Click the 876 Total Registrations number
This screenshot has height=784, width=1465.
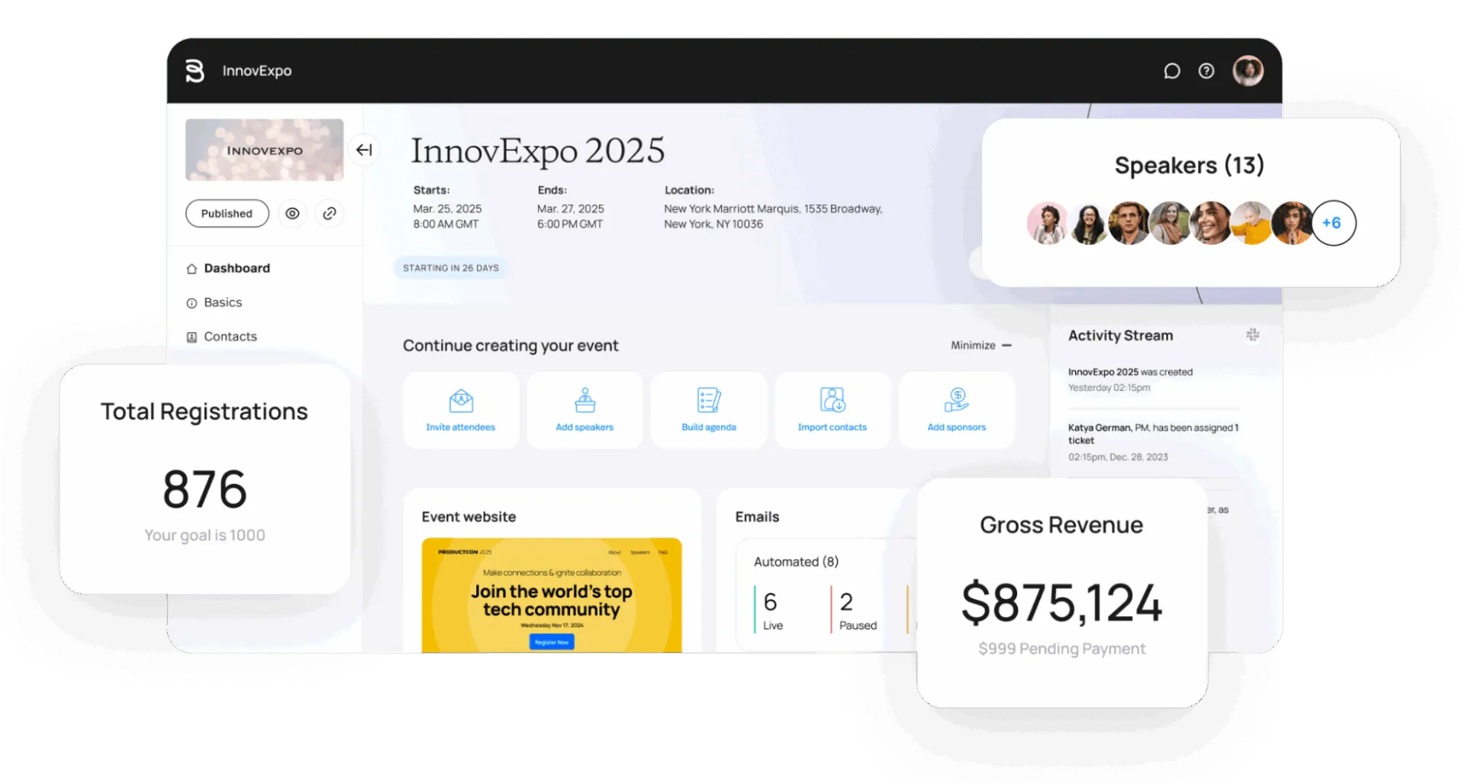pos(204,489)
